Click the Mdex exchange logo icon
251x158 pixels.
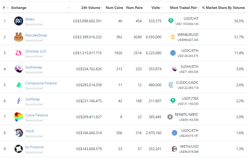[x=19, y=21]
